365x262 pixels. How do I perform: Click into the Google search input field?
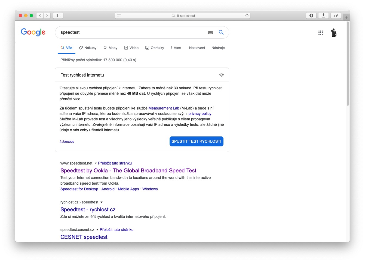point(131,32)
